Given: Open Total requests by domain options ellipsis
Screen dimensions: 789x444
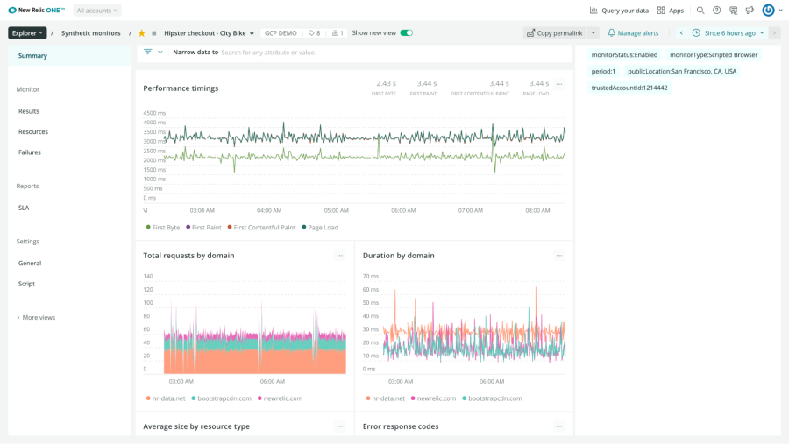Looking at the screenshot, I should (x=339, y=256).
